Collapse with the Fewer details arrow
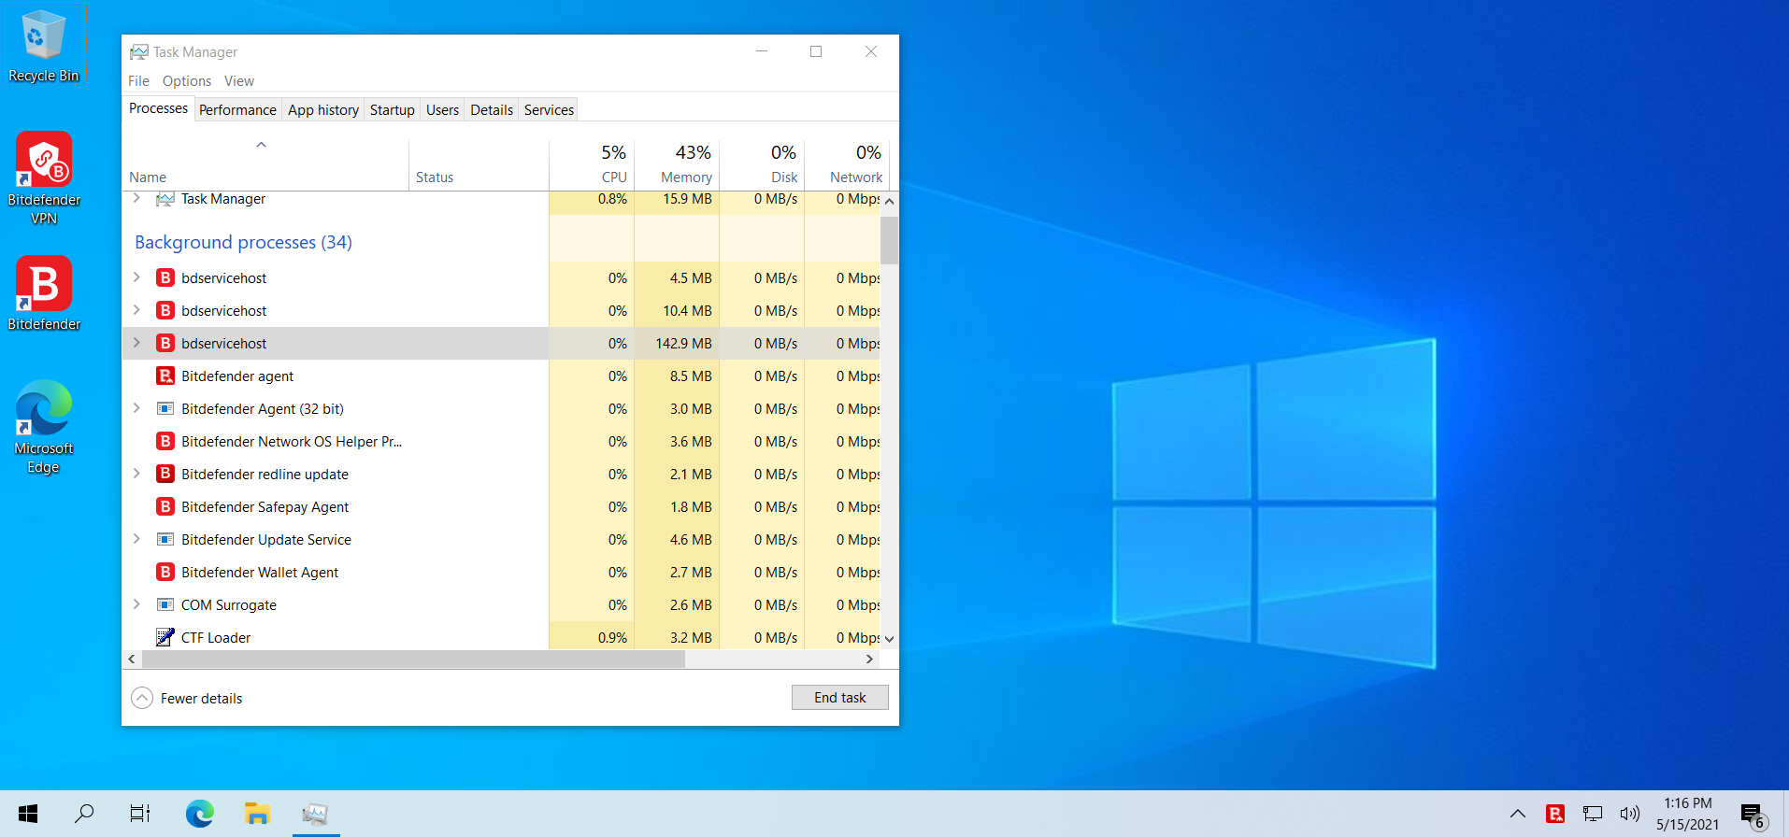The image size is (1789, 837). pos(142,698)
